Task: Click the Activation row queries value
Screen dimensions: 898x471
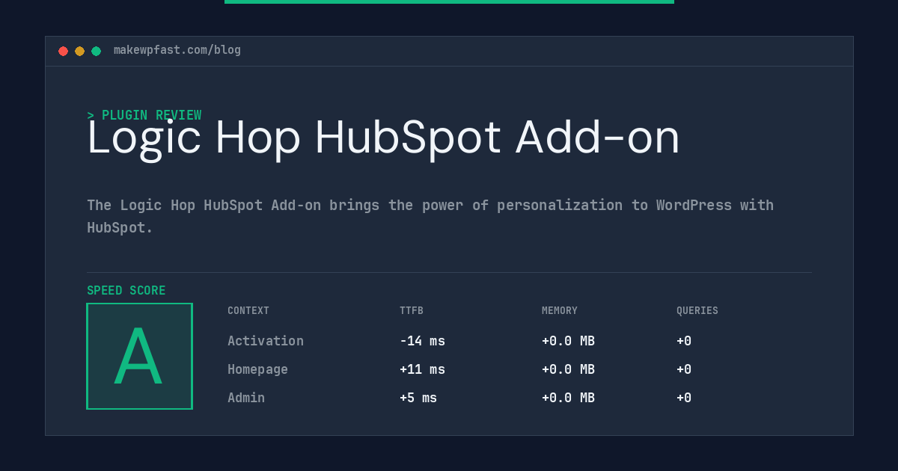Action: (684, 341)
